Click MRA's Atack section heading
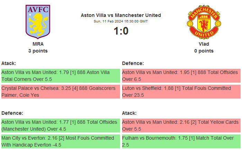242x159 pixels. pos(9,63)
